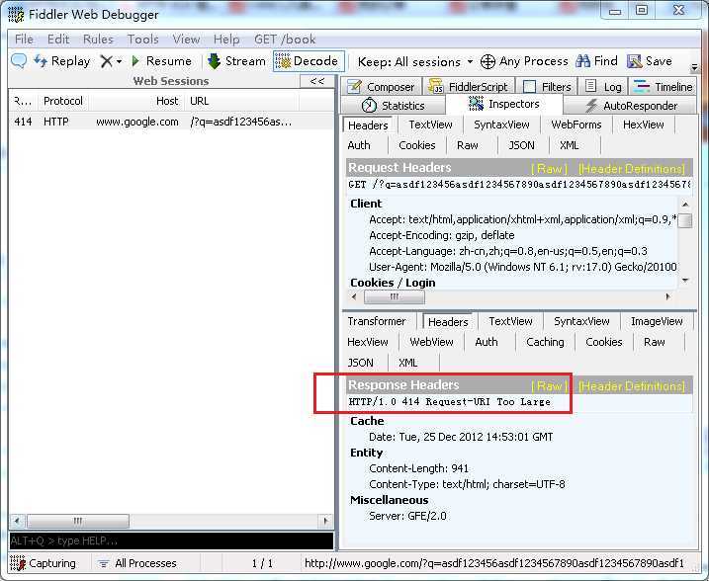Open the Rules menu

(x=98, y=40)
